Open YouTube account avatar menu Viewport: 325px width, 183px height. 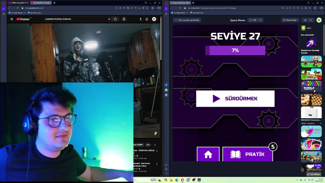point(154,19)
